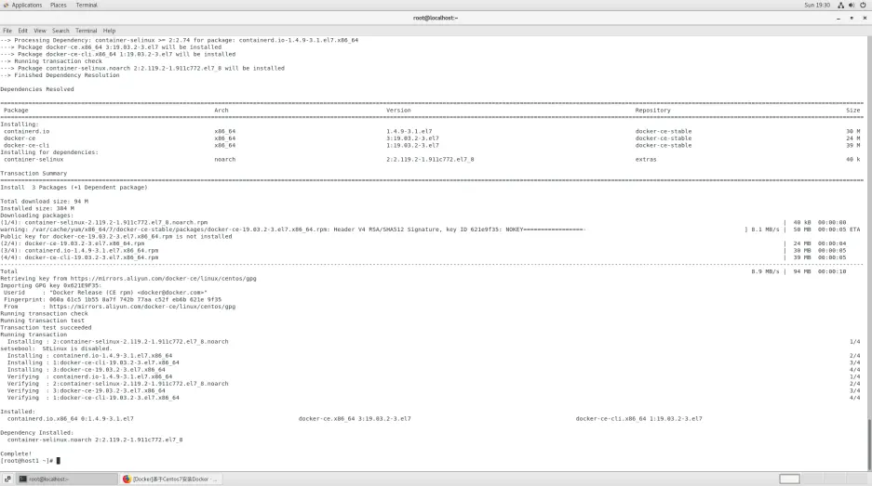
Task: Switch to Firefox Docker Centos7 taskbar window
Action: [172, 479]
